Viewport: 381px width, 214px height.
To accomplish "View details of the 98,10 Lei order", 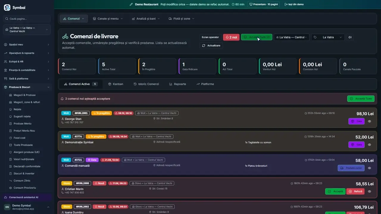I will pyautogui.click(x=369, y=121).
